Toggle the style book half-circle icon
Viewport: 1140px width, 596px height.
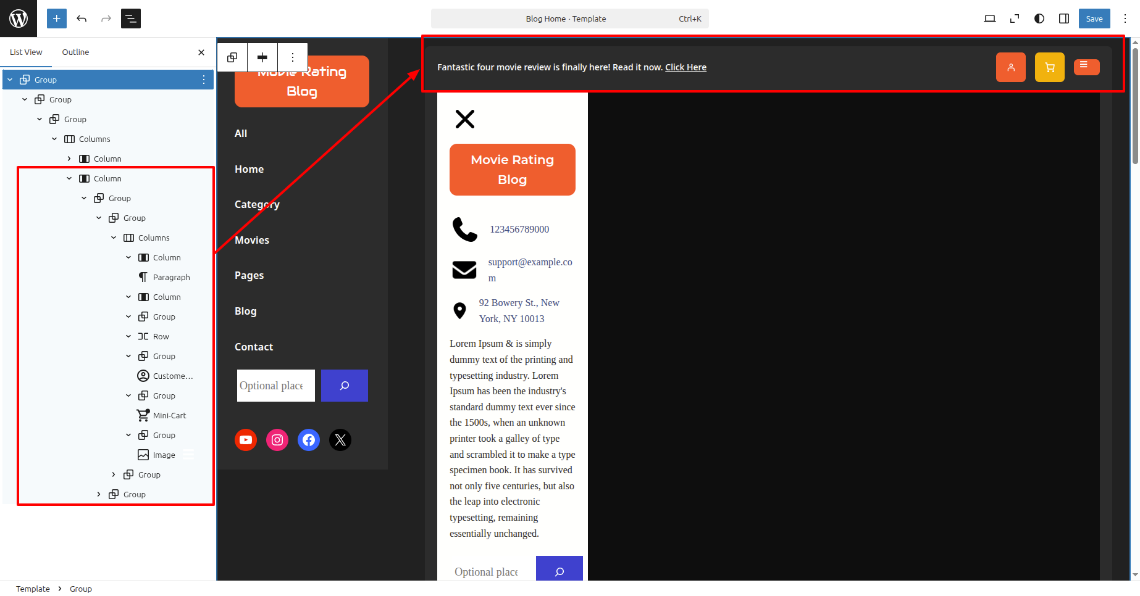1039,19
